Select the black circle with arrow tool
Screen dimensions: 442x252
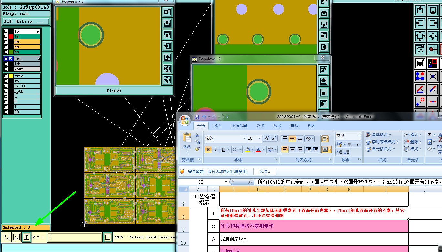(420, 63)
